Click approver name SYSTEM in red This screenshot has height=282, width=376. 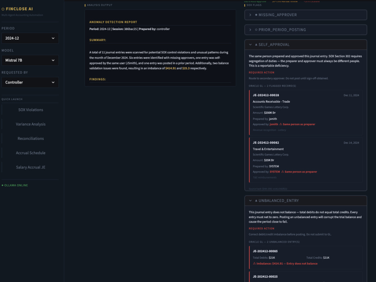pos(275,172)
